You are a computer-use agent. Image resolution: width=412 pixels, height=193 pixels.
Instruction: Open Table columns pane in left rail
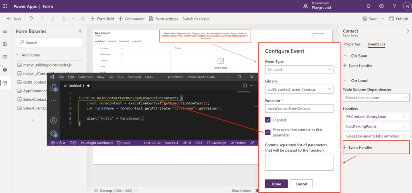tap(5, 57)
